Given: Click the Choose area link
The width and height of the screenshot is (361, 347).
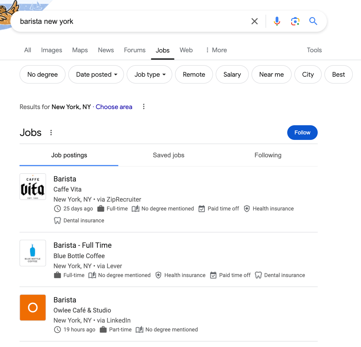Looking at the screenshot, I should point(114,107).
